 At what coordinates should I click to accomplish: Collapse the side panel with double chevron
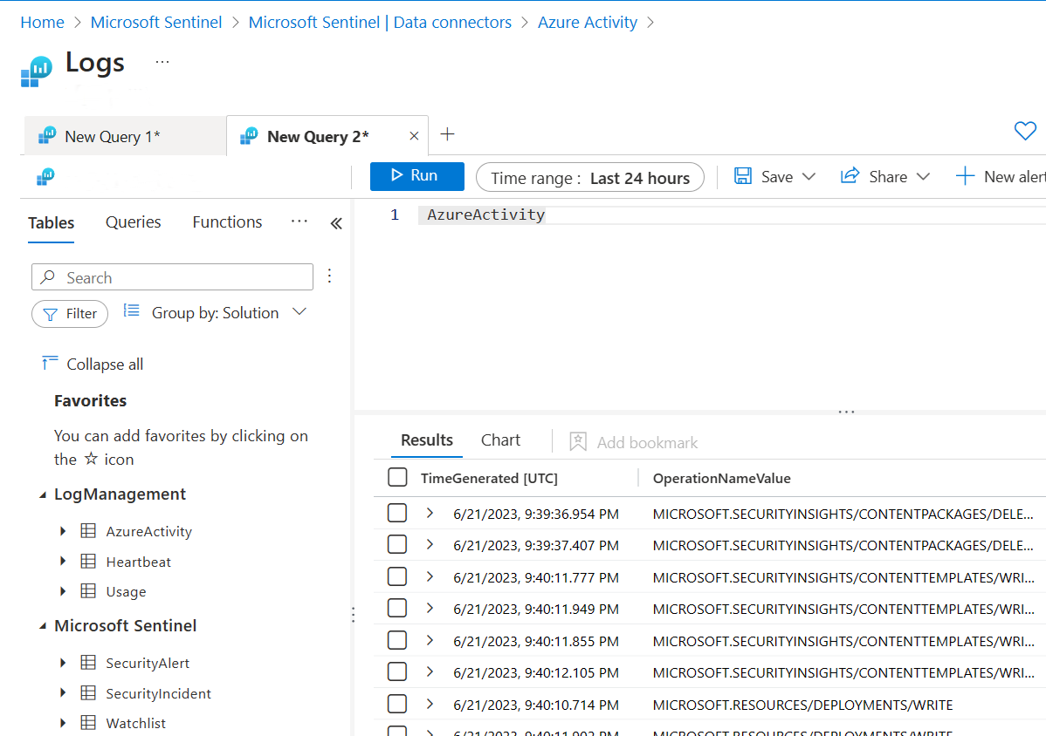(x=336, y=223)
